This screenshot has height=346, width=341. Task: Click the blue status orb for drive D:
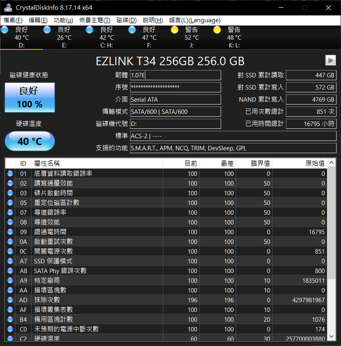[5, 29]
